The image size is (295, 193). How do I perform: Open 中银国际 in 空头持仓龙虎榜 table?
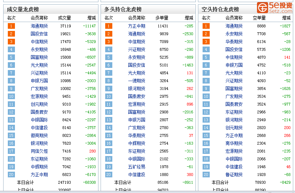234,159
